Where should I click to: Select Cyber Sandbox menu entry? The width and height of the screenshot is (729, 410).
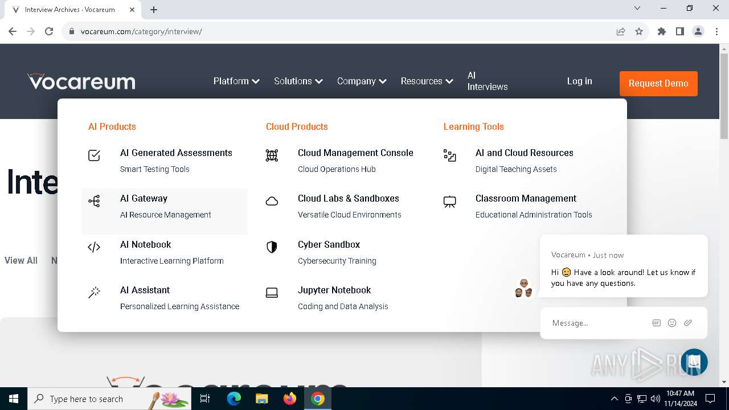[x=343, y=252]
